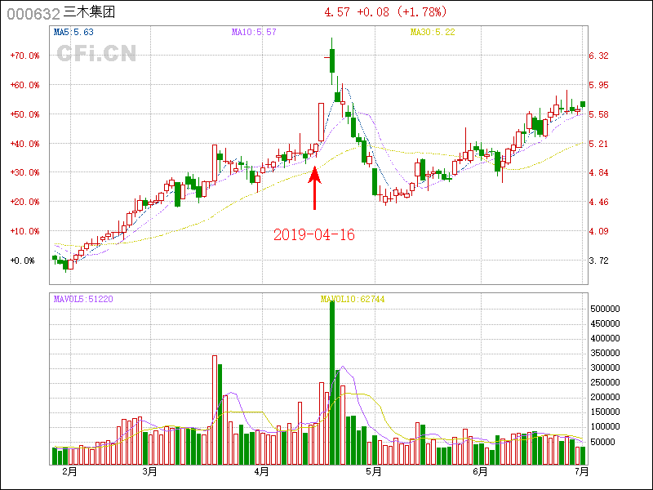Click the +0.0% baseline label

coord(23,261)
